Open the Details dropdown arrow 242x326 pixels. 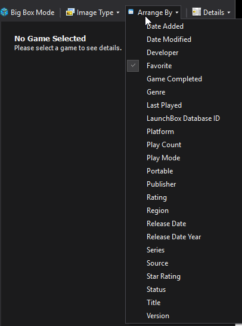tap(229, 13)
